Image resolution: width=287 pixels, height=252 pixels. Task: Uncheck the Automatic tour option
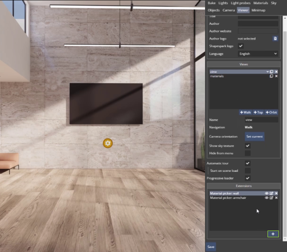point(247,163)
